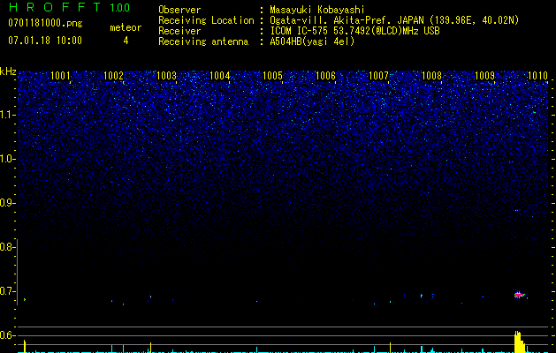Click the Receiver field label

pyautogui.click(x=179, y=31)
